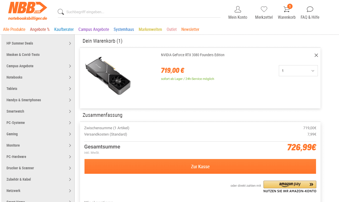Viewport: 339px width, 202px height.
Task: Open Mein Konto user icon
Action: [238, 9]
